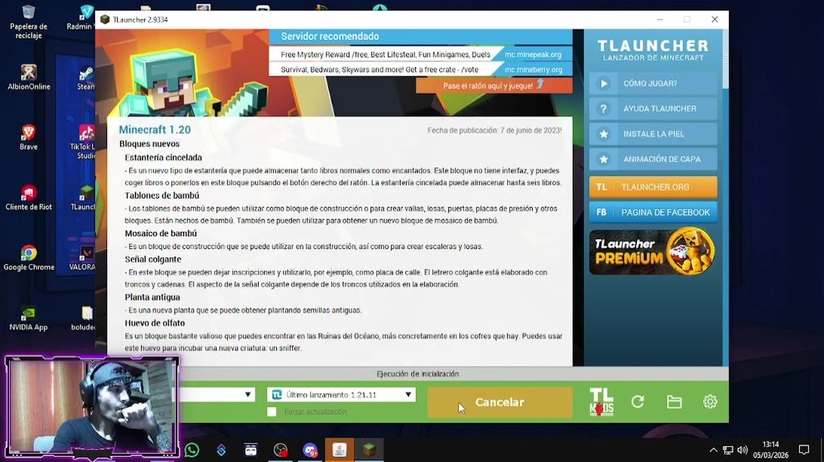This screenshot has width=824, height=462.
Task: Click Planta antigua subheading
Action: 152,297
